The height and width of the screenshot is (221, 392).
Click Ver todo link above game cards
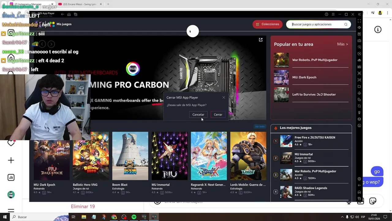click(x=260, y=126)
